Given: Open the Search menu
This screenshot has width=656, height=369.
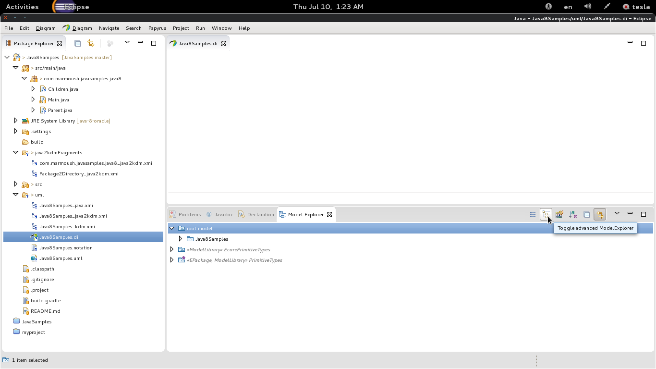Looking at the screenshot, I should (134, 28).
